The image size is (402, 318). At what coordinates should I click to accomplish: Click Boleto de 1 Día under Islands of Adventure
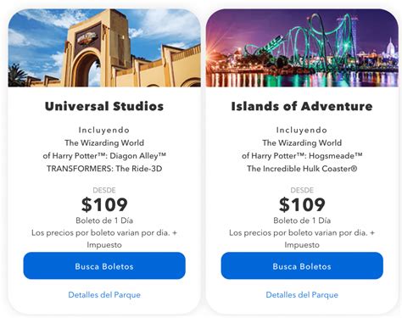click(x=302, y=220)
